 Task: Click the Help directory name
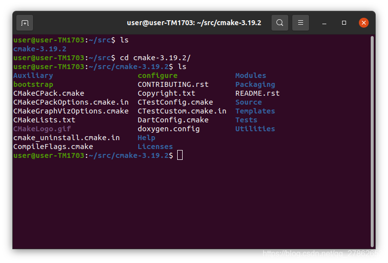(147, 138)
